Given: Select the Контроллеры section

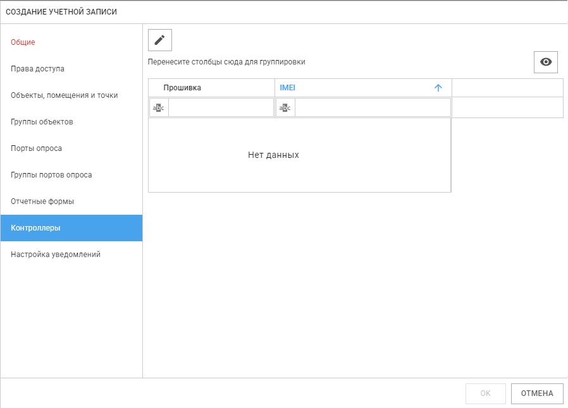Looking at the screenshot, I should (71, 228).
